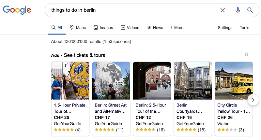
Task: Start voice search with microphone icon
Action: pos(238,10)
